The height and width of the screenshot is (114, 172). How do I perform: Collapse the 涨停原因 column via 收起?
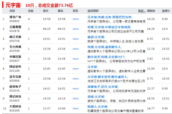(x=142, y=11)
